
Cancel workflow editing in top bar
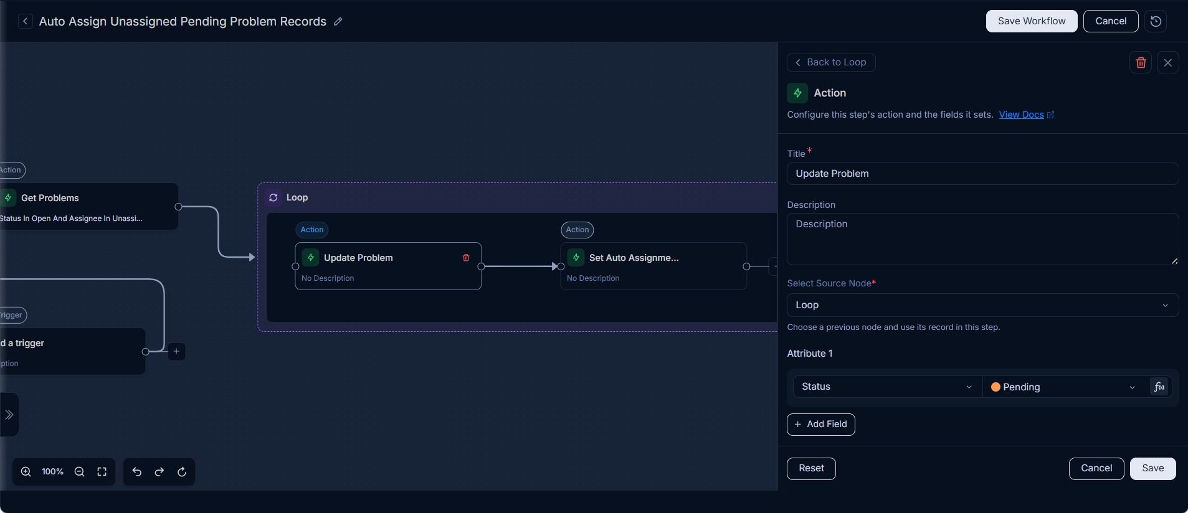[1111, 21]
